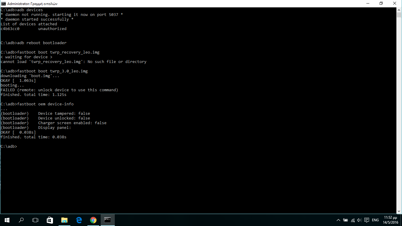Click "daemon not running" message line

[62, 15]
